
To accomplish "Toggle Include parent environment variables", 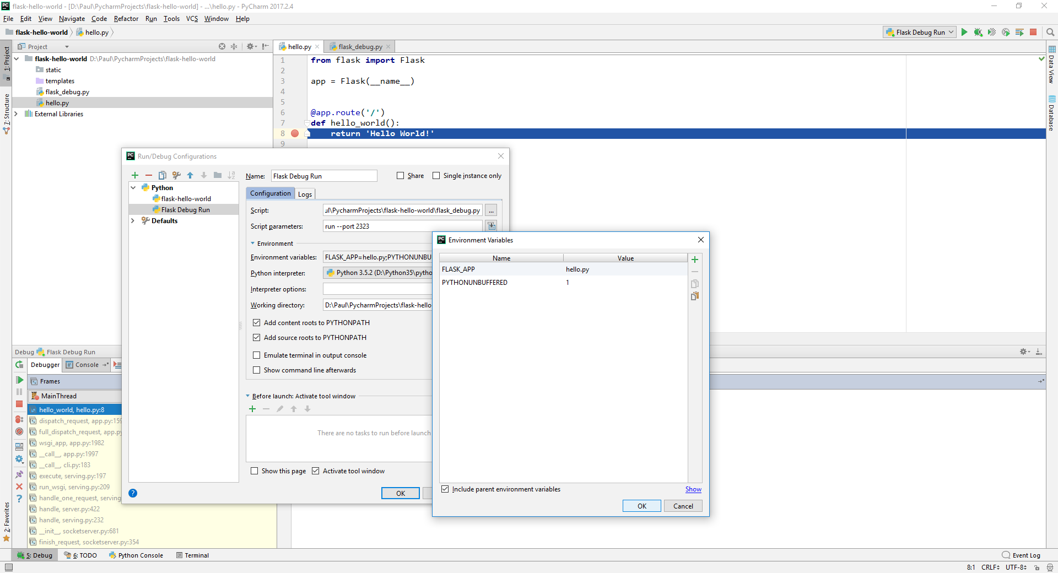I will tap(445, 489).
